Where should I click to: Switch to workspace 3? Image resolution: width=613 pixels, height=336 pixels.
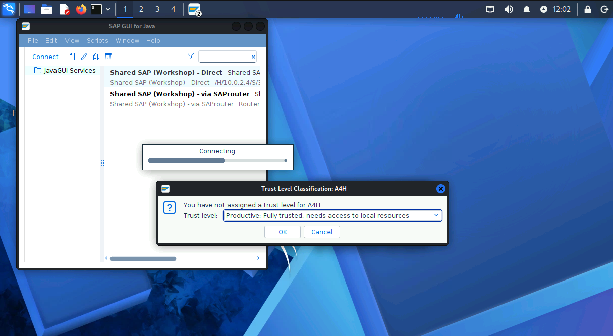157,9
